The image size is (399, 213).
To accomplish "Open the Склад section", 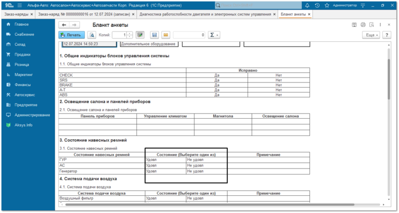I will 20,44.
